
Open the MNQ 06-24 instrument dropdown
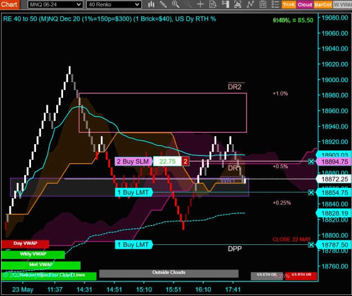[x=55, y=5]
